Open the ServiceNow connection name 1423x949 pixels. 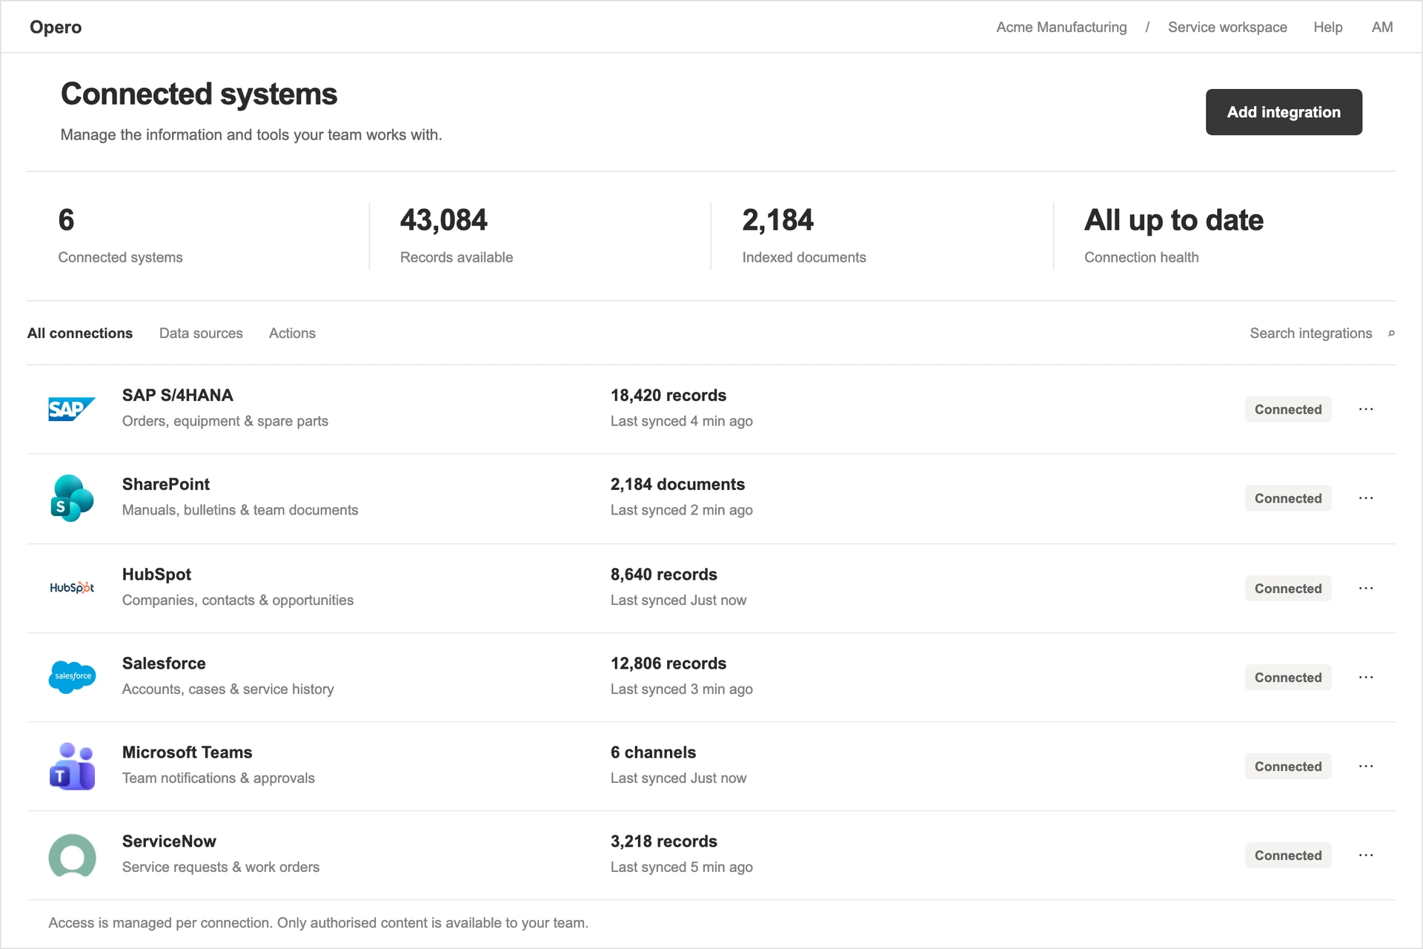[169, 841]
